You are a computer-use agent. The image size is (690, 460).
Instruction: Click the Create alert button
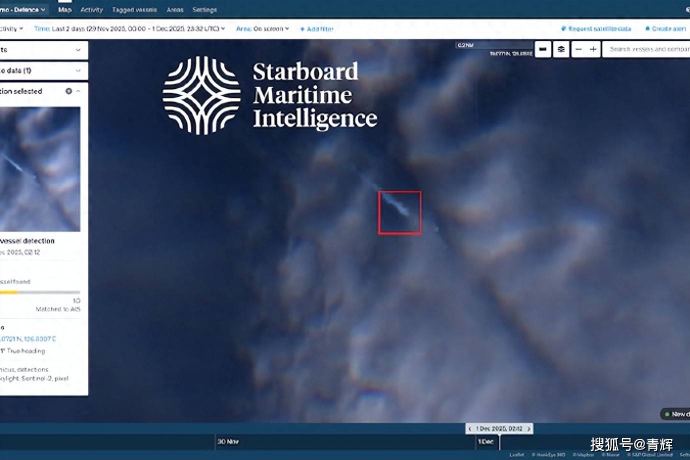[665, 28]
